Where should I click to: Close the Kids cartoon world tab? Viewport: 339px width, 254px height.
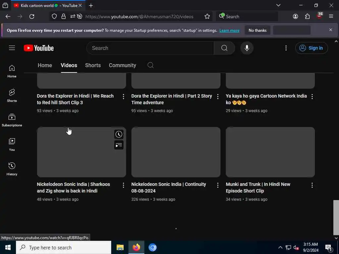tap(80, 6)
